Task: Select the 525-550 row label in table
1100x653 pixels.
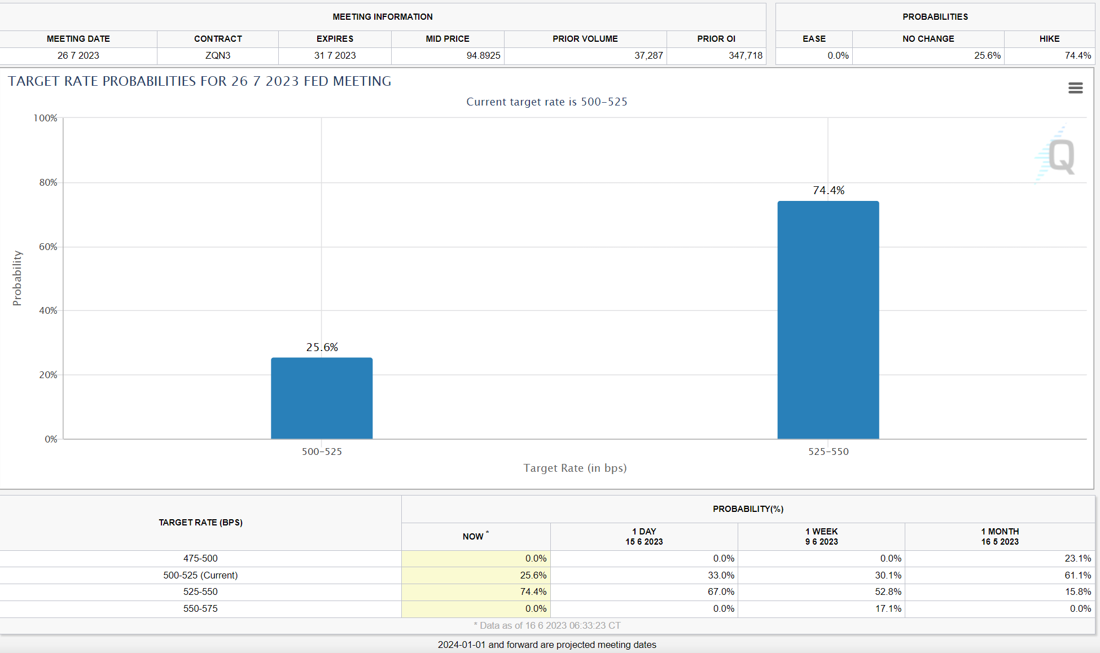Action: [x=200, y=592]
